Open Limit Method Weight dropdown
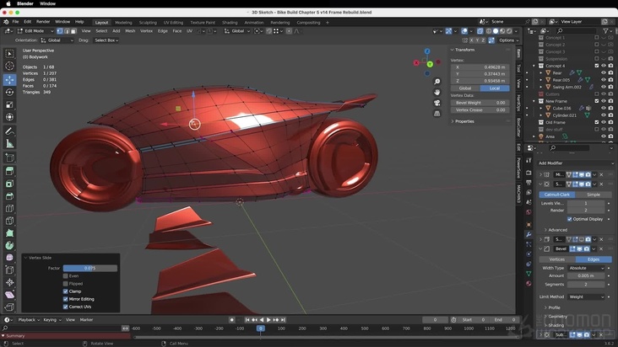 click(x=586, y=296)
